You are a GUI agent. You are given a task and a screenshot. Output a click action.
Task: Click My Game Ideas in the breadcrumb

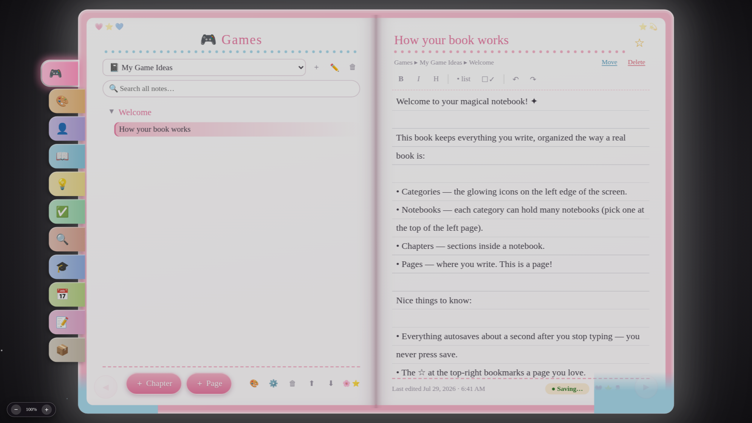pyautogui.click(x=441, y=63)
